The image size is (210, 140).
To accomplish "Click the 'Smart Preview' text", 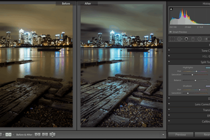I will click(x=180, y=32).
